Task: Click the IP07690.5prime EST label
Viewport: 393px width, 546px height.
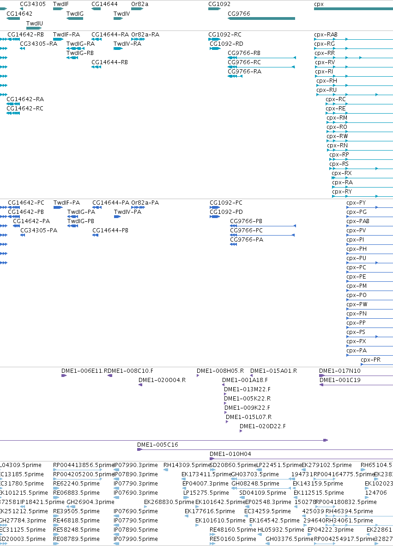Action: click(136, 511)
